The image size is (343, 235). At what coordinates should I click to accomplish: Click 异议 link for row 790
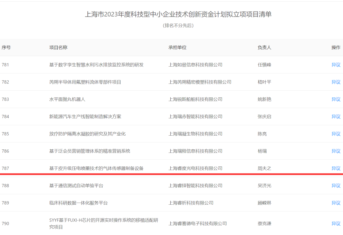(336, 223)
